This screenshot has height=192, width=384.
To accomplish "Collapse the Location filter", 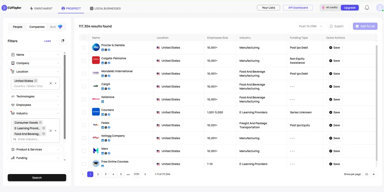I will tap(35, 71).
